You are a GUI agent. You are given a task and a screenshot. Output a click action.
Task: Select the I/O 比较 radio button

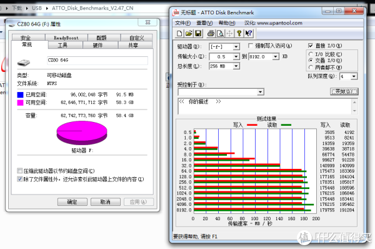pyautogui.click(x=311, y=54)
